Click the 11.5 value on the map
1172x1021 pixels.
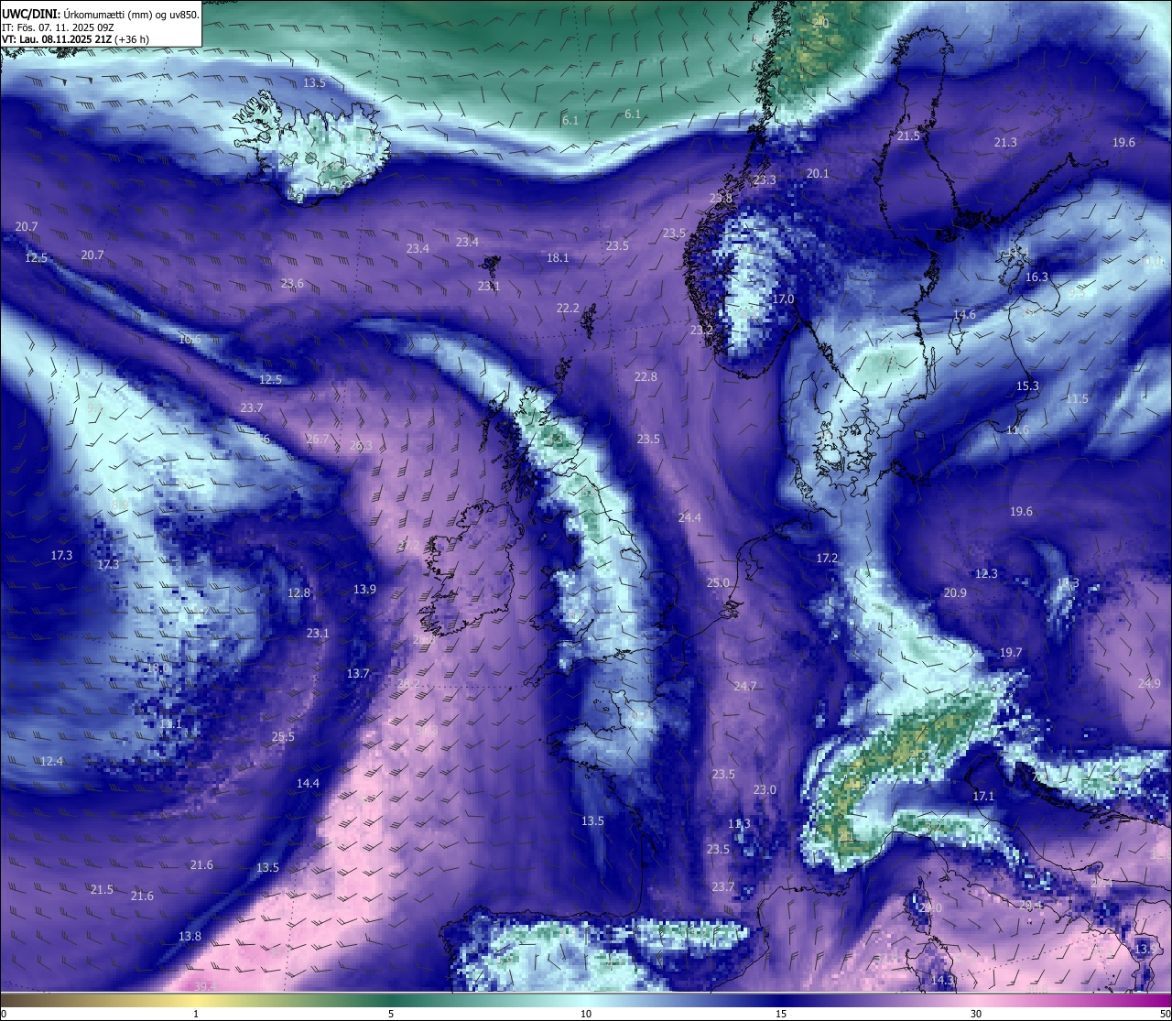1077,399
